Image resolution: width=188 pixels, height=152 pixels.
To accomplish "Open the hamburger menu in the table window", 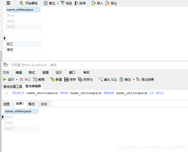I will pos(8,3).
